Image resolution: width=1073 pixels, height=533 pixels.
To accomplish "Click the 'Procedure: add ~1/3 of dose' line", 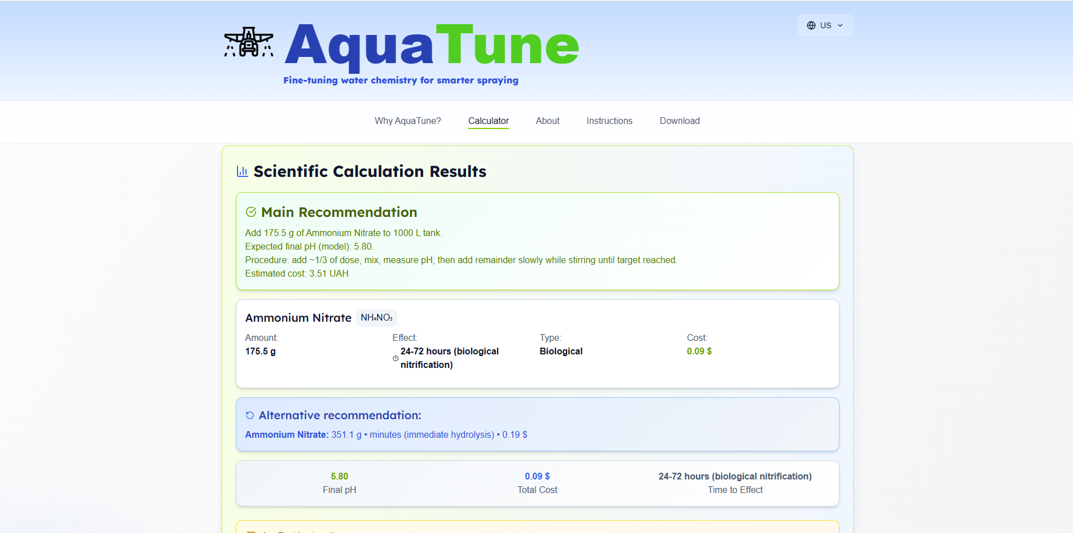I will point(461,260).
